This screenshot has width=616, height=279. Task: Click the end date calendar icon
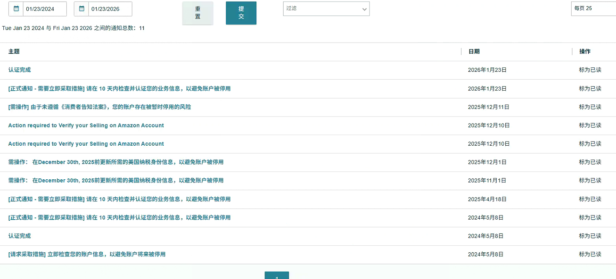(81, 9)
